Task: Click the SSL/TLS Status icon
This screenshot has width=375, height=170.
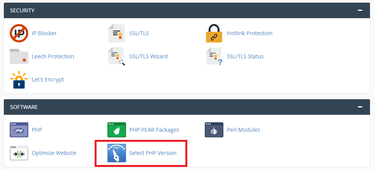Action: (x=214, y=56)
